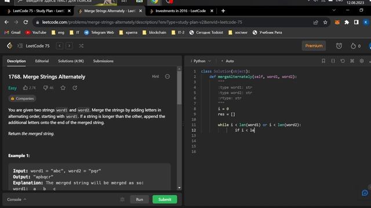
Task: Click the clipboard icon left of Run
Action: click(x=122, y=199)
